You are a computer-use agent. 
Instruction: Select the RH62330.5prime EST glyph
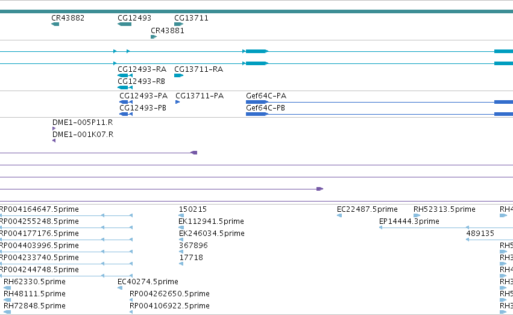[x=7, y=288]
